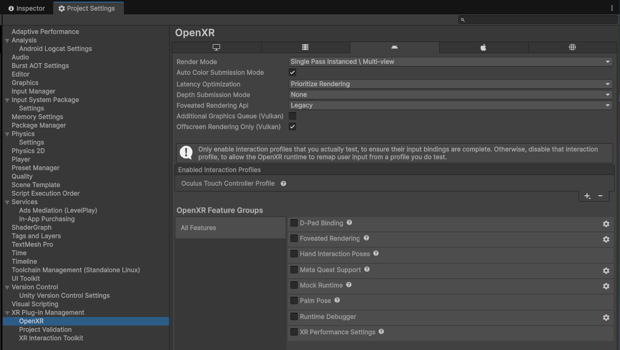The height and width of the screenshot is (350, 620).
Task: Enable the Hand Interaction Poses checkbox
Action: (x=294, y=254)
